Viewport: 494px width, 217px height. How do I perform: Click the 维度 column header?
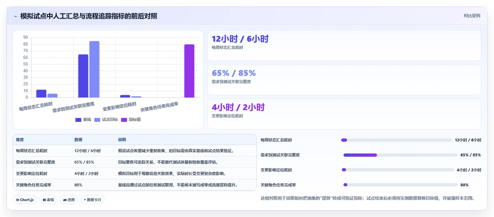click(x=20, y=140)
